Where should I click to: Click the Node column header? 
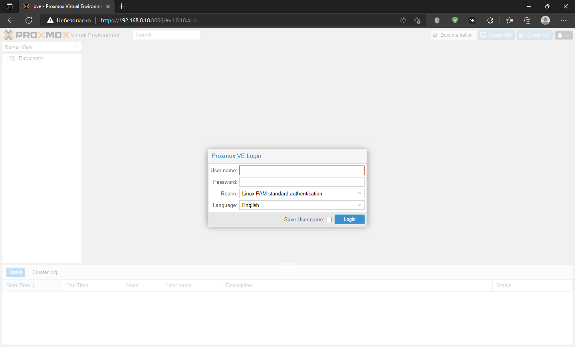tap(142, 286)
